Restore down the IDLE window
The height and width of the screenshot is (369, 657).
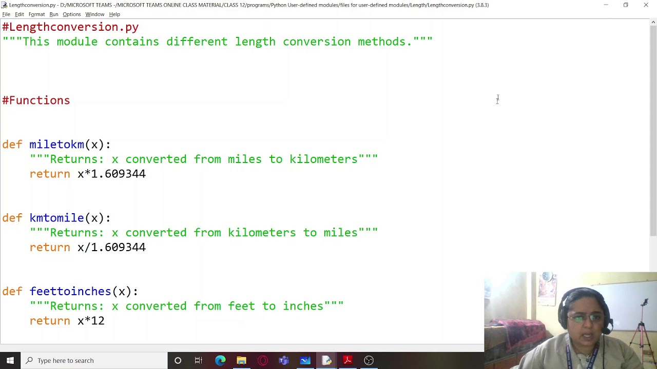(x=626, y=5)
